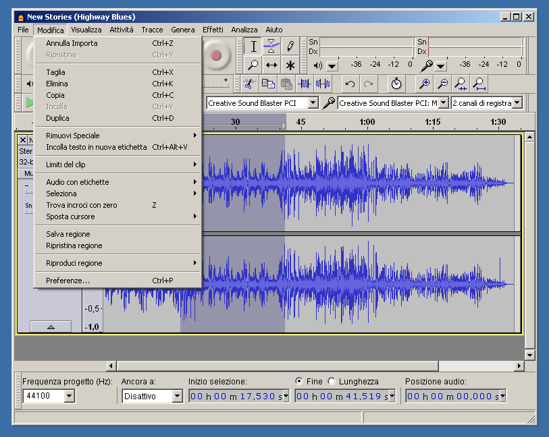The height and width of the screenshot is (437, 549).
Task: Open the input meter dropdown arrow
Action: [x=441, y=65]
